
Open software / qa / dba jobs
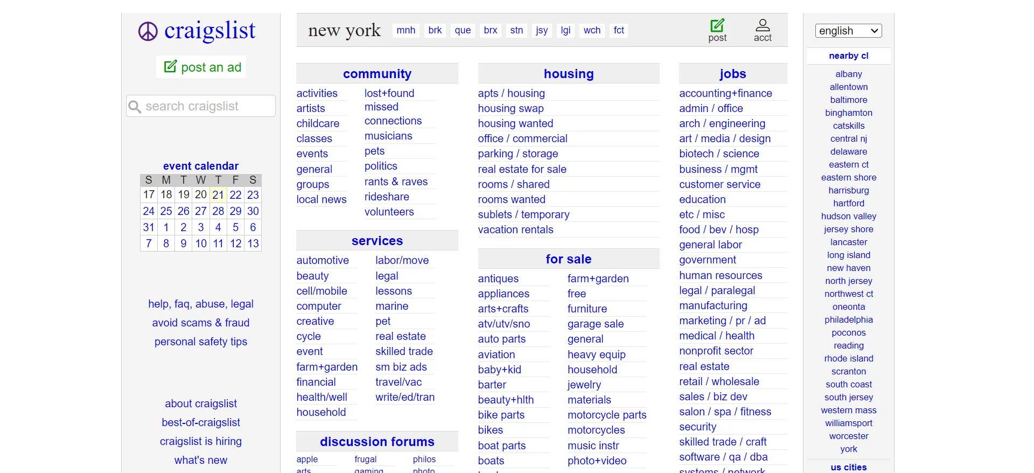click(723, 457)
